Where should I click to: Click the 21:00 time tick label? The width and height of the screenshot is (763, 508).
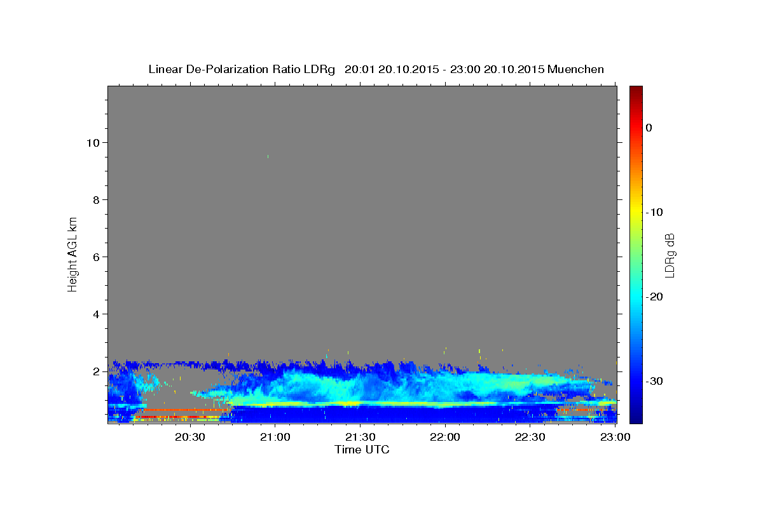tap(275, 437)
